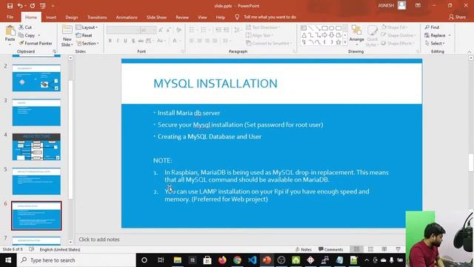
Task: Open the View tab
Action: (x=202, y=17)
